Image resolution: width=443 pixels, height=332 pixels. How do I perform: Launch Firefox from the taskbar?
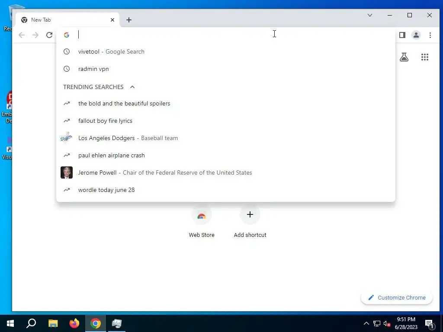click(x=74, y=323)
